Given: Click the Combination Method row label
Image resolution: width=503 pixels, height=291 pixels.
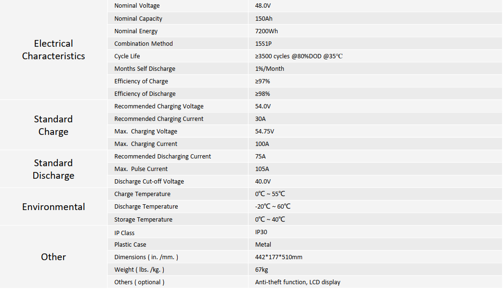Looking at the screenshot, I should click(144, 44).
